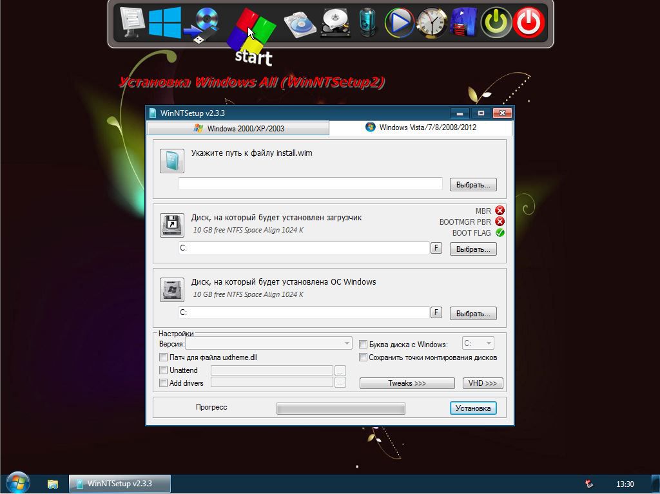Click the WinNTSetup title bar icon
This screenshot has width=660, height=494.
(152, 113)
